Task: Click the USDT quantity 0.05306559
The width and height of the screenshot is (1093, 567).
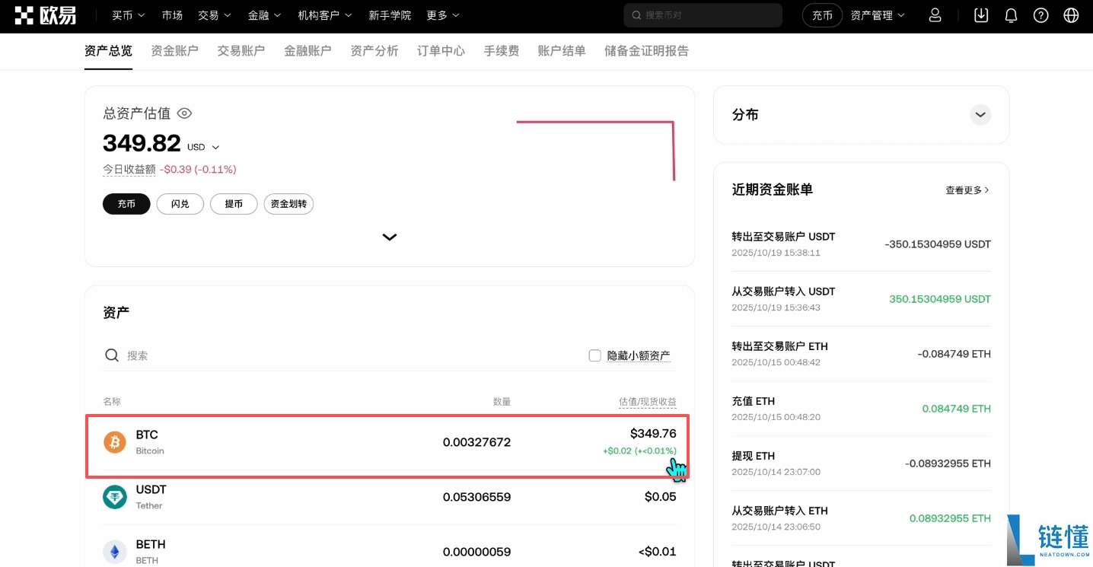Action: click(x=476, y=497)
